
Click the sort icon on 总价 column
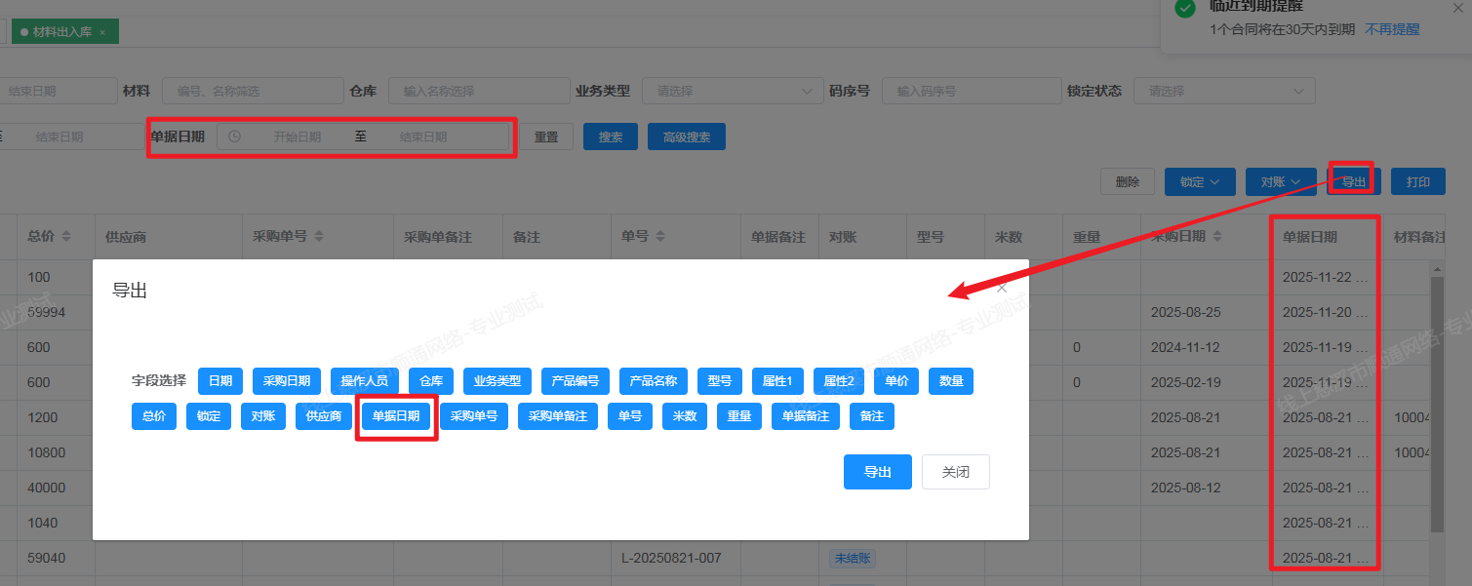pos(66,237)
